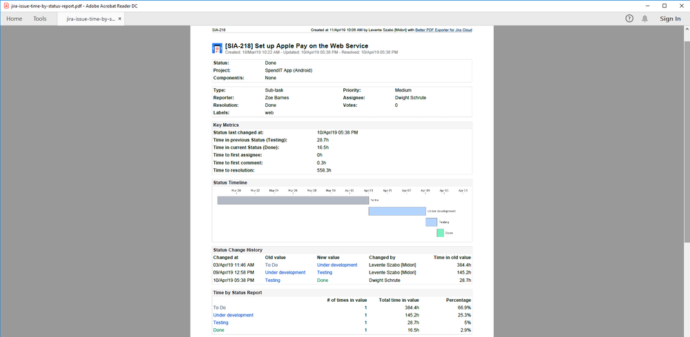This screenshot has width=690, height=337.
Task: Open the Better PDF Exporter for Jira Cloud link
Action: pos(443,30)
